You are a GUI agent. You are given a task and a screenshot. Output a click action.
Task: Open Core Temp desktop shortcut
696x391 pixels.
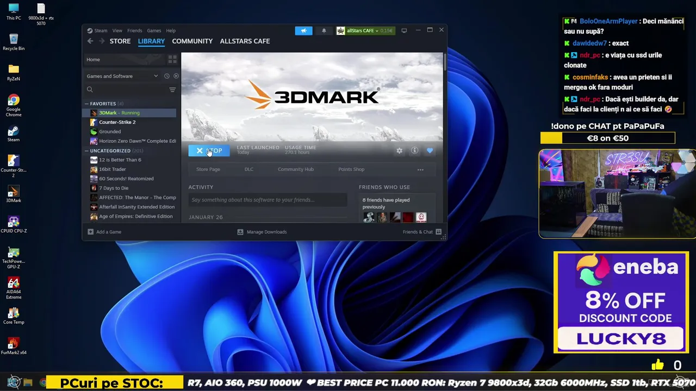[14, 316]
